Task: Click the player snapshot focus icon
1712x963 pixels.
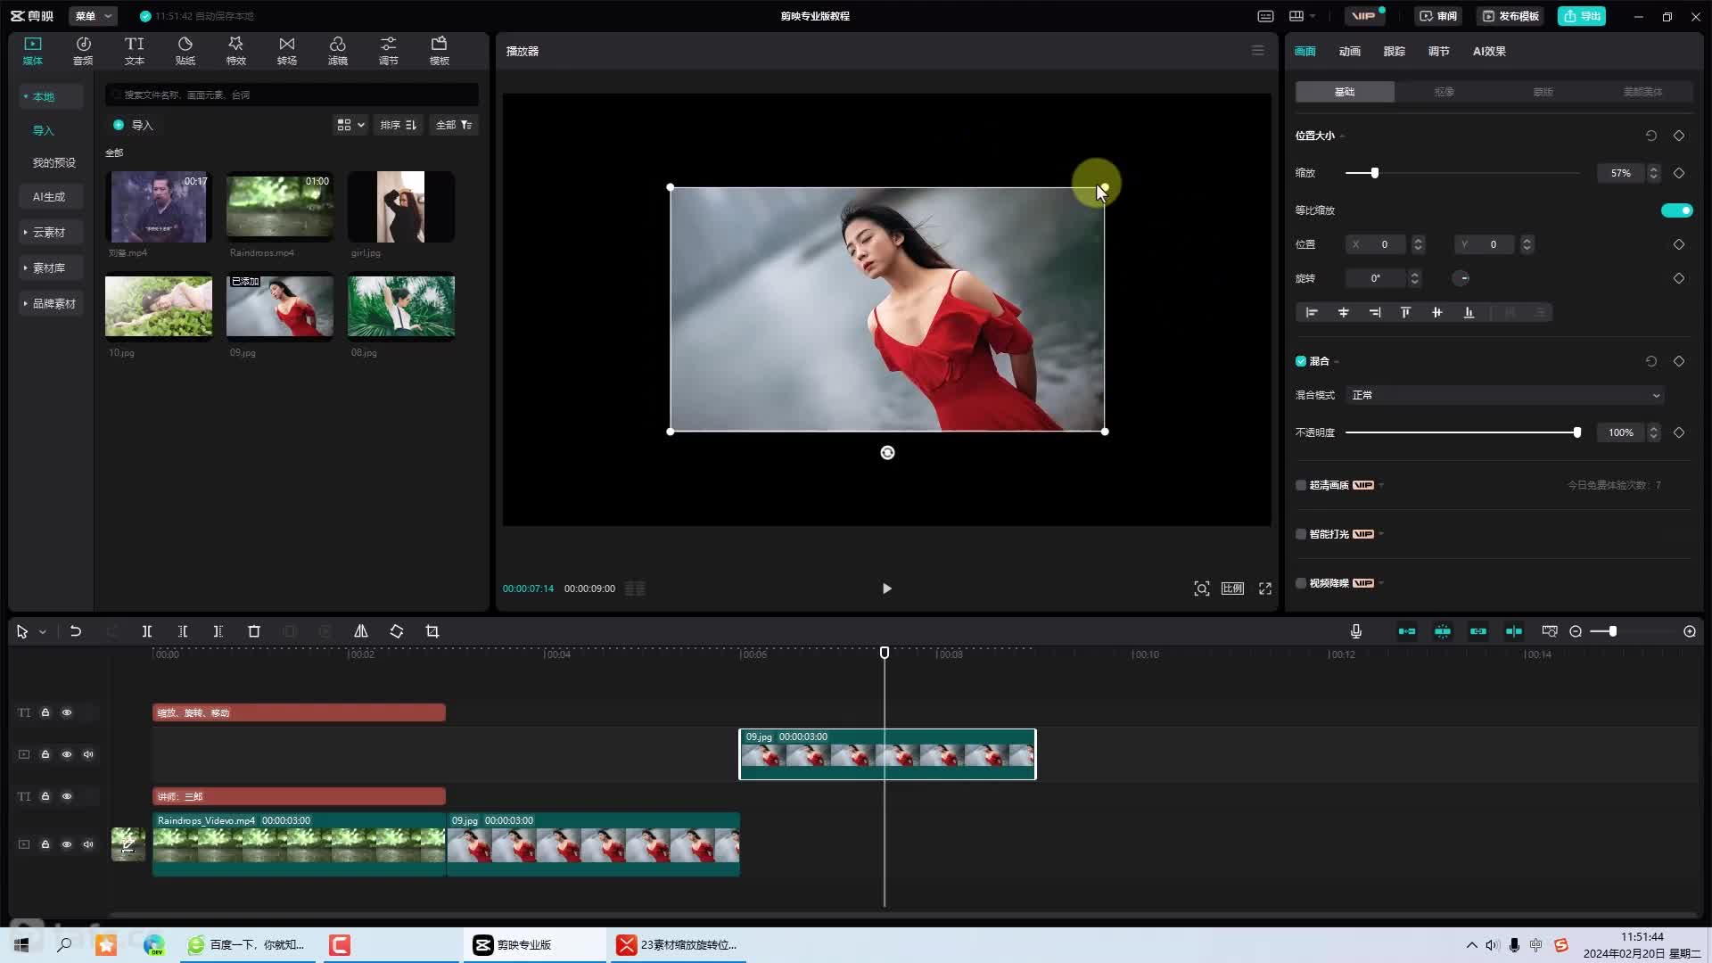Action: coord(1202,588)
